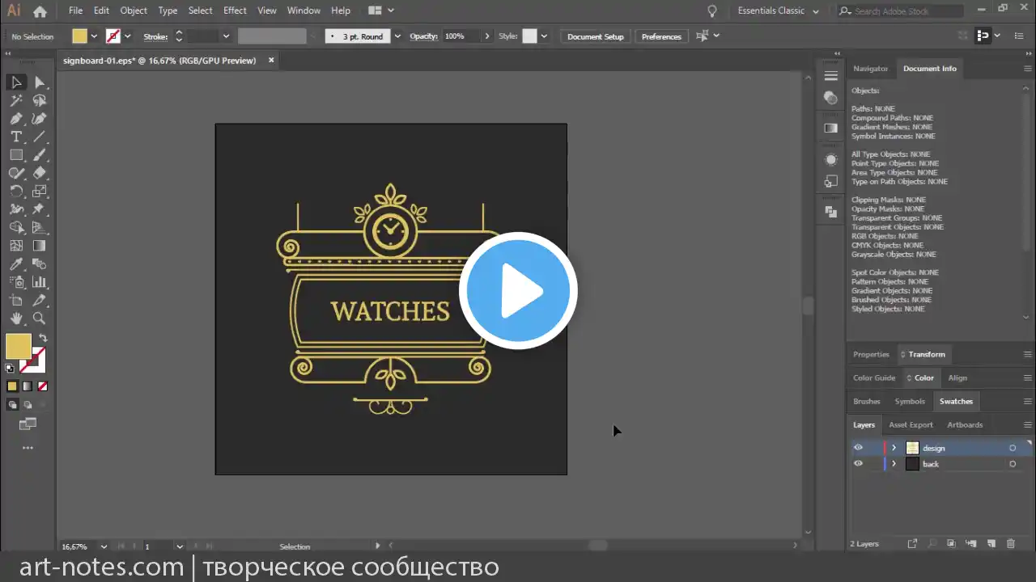Open the Effect menu
The height and width of the screenshot is (582, 1036).
(x=235, y=11)
